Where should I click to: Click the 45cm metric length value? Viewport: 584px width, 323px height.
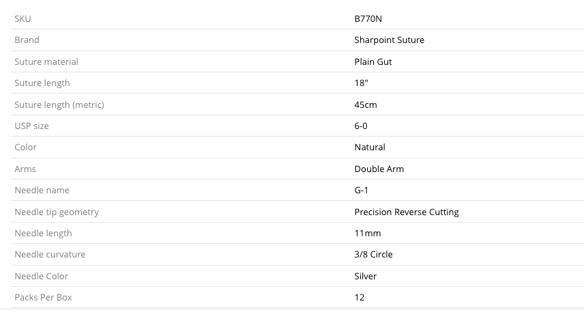pos(366,104)
